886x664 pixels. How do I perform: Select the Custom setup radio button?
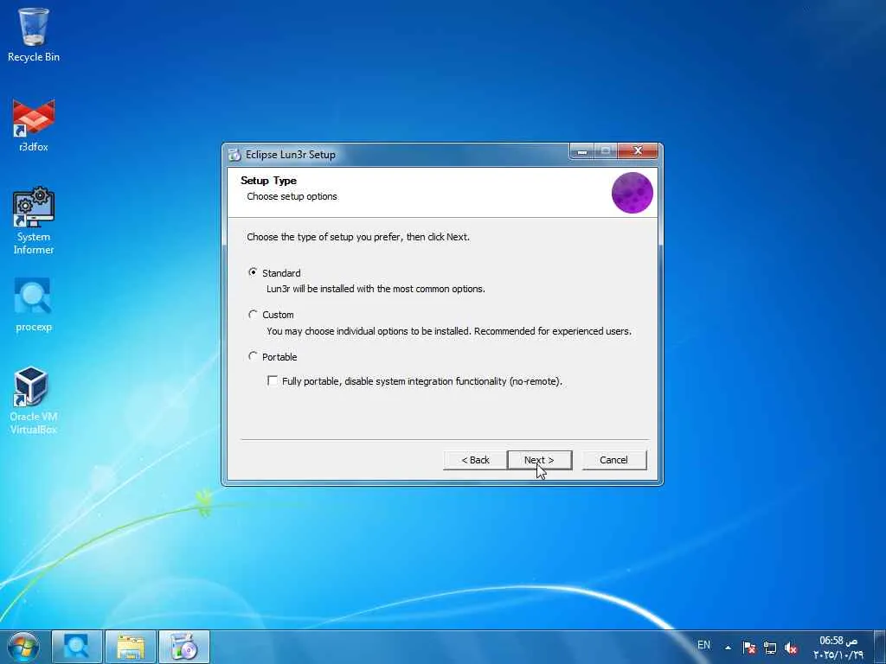(253, 314)
